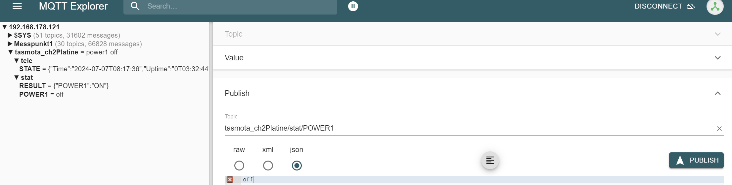Image resolution: width=732 pixels, height=185 pixels.
Task: Select the xml payload format
Action: coord(268,165)
